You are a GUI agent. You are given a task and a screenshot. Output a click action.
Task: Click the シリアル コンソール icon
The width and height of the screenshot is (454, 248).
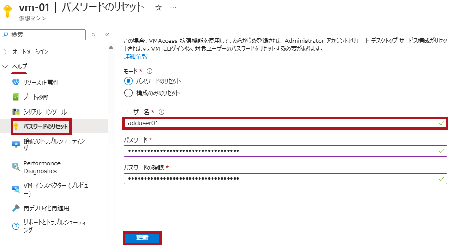click(x=16, y=112)
